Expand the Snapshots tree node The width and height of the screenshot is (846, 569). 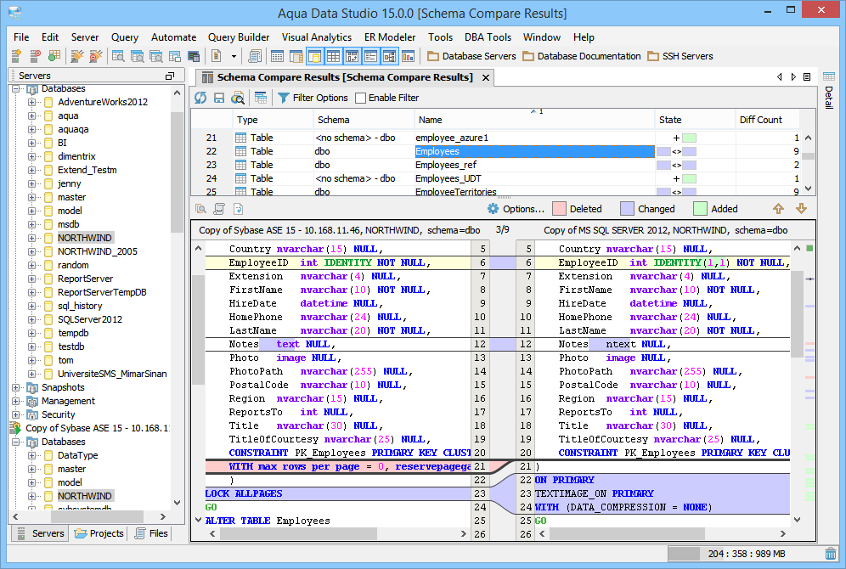[x=17, y=387]
